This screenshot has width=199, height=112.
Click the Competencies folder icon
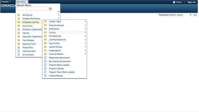click(x=45, y=36)
